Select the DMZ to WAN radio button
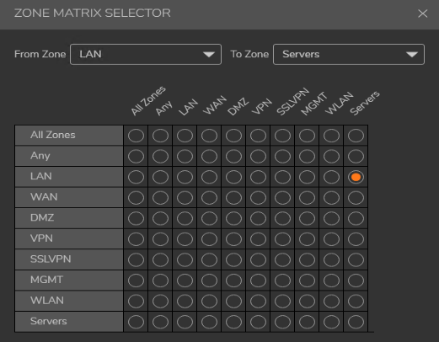Viewport: 439px width, 342px height. click(209, 218)
